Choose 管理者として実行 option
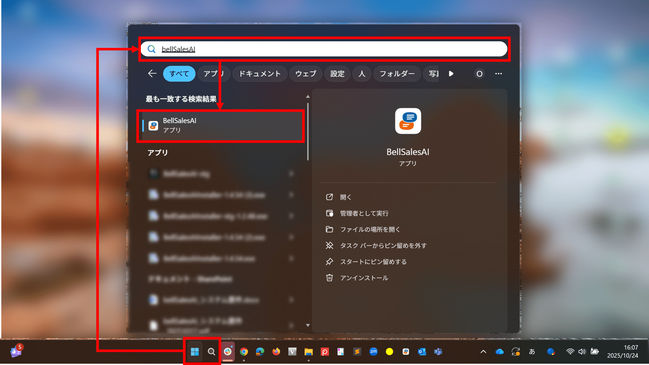Viewport: 649px width, 365px height. click(x=364, y=213)
